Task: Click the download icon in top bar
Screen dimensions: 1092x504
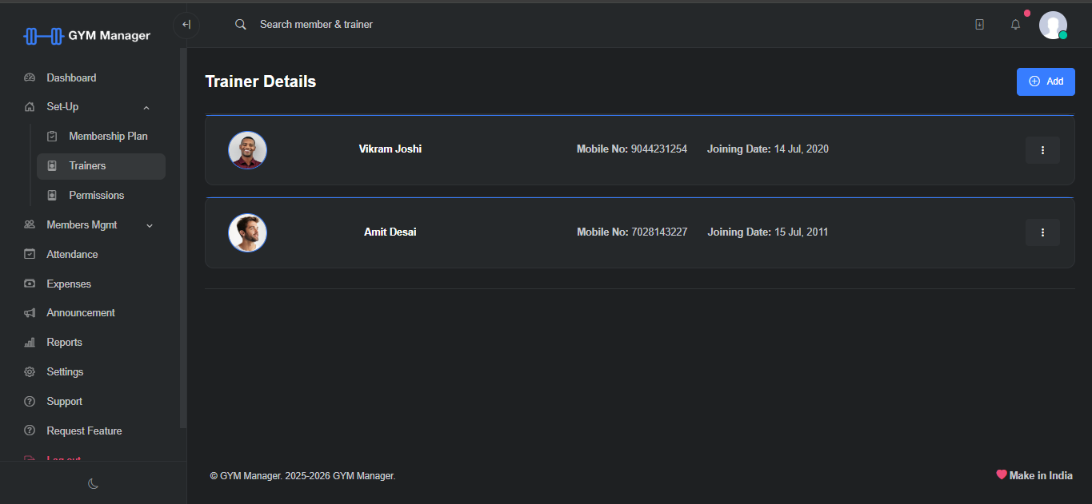Action: click(979, 25)
